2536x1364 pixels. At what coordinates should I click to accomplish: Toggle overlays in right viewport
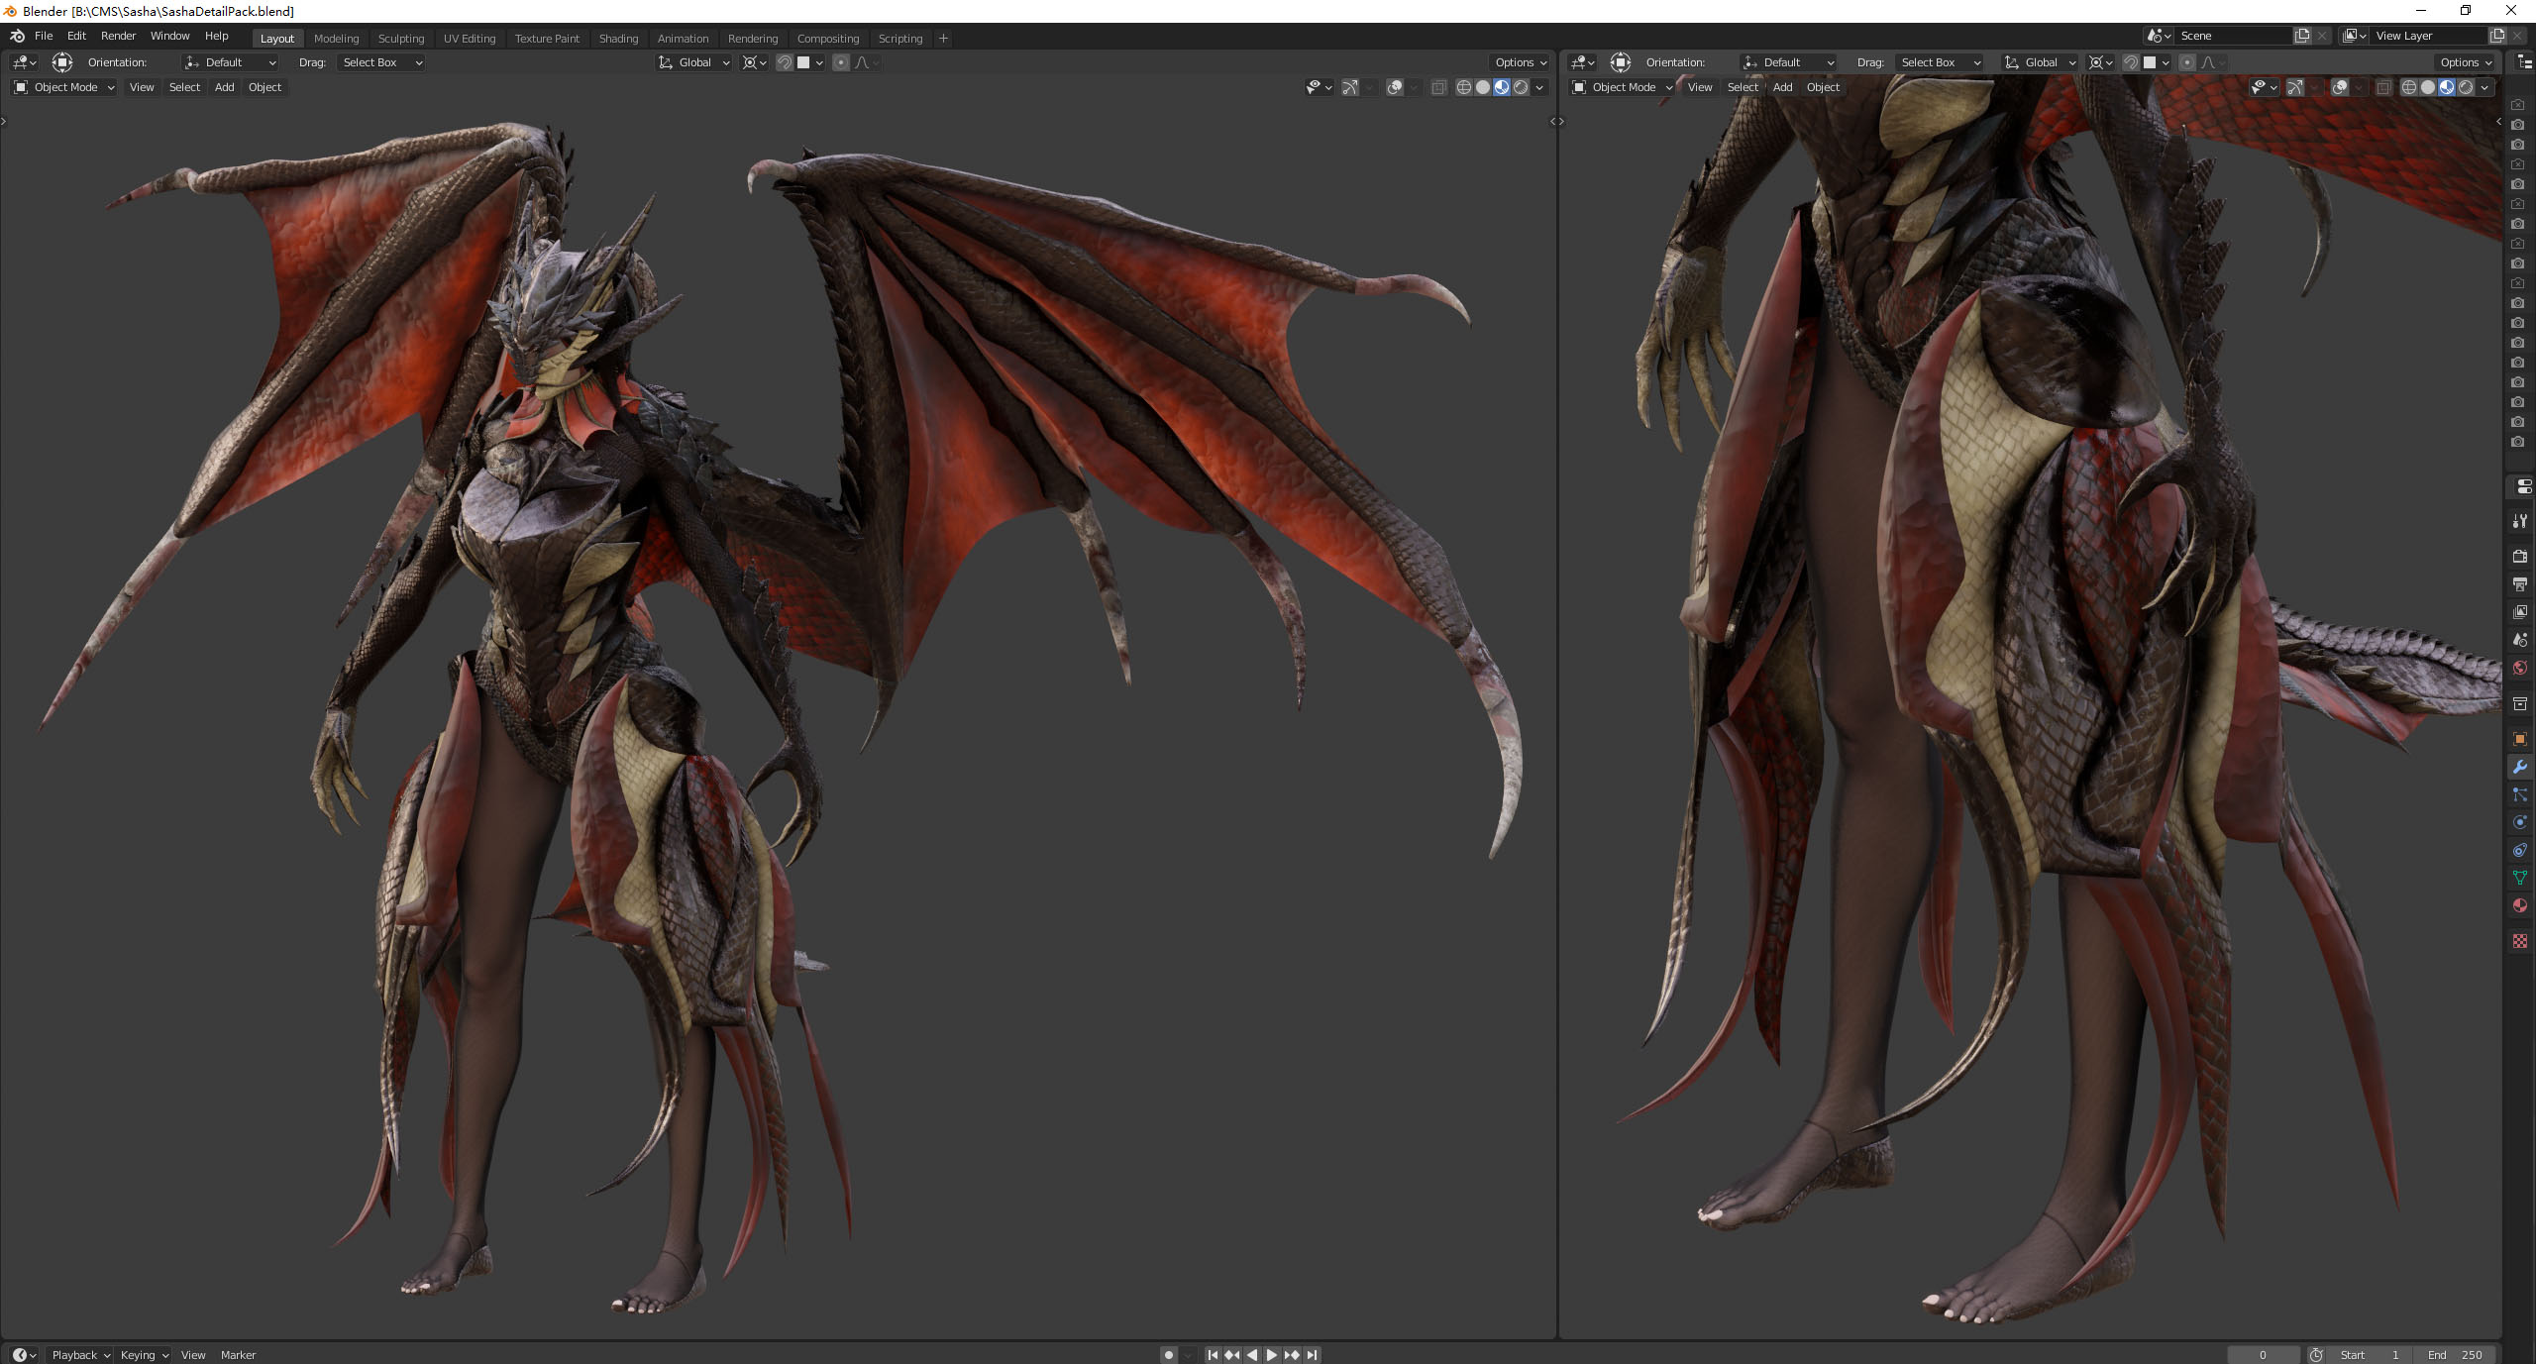coord(2340,87)
